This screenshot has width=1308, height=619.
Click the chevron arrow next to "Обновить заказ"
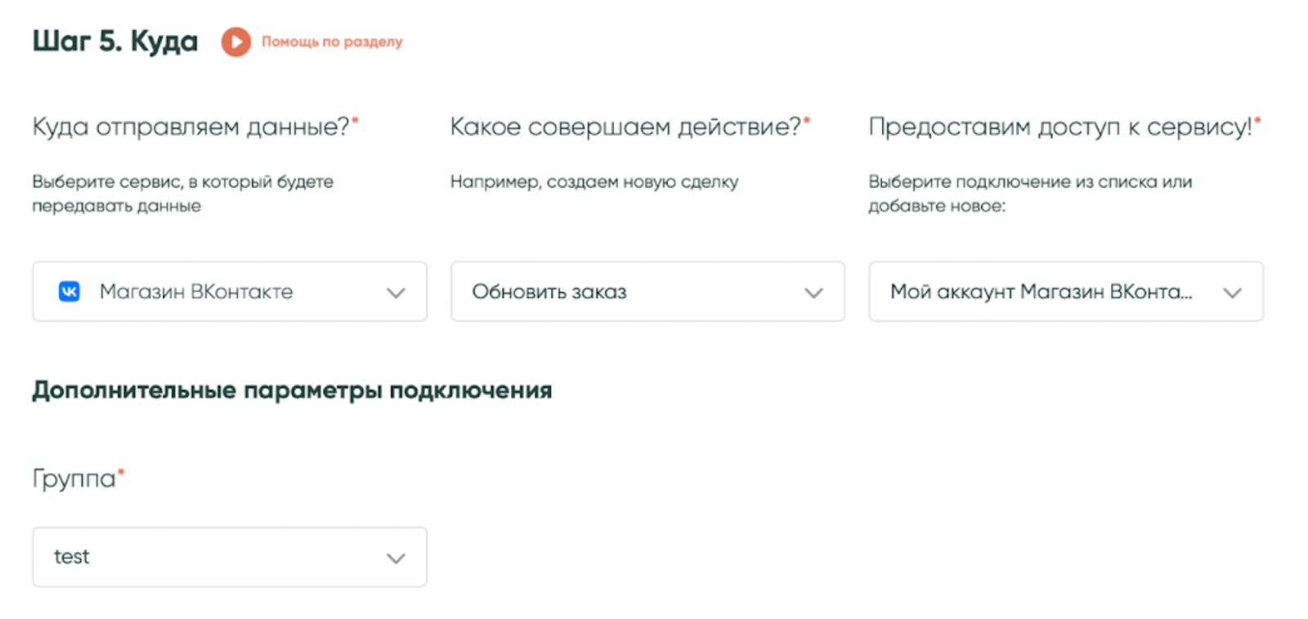[813, 293]
